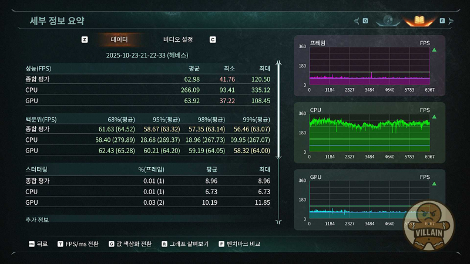Select the gauge icon tab in header
The height and width of the screenshot is (264, 470).
click(x=387, y=21)
